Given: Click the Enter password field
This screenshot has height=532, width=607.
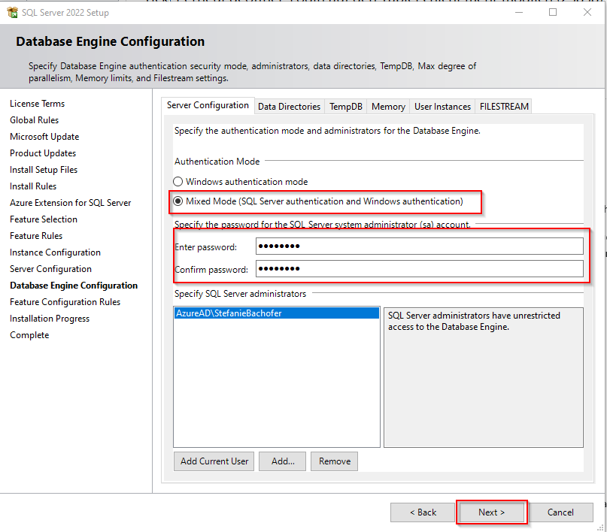Looking at the screenshot, I should pos(419,246).
